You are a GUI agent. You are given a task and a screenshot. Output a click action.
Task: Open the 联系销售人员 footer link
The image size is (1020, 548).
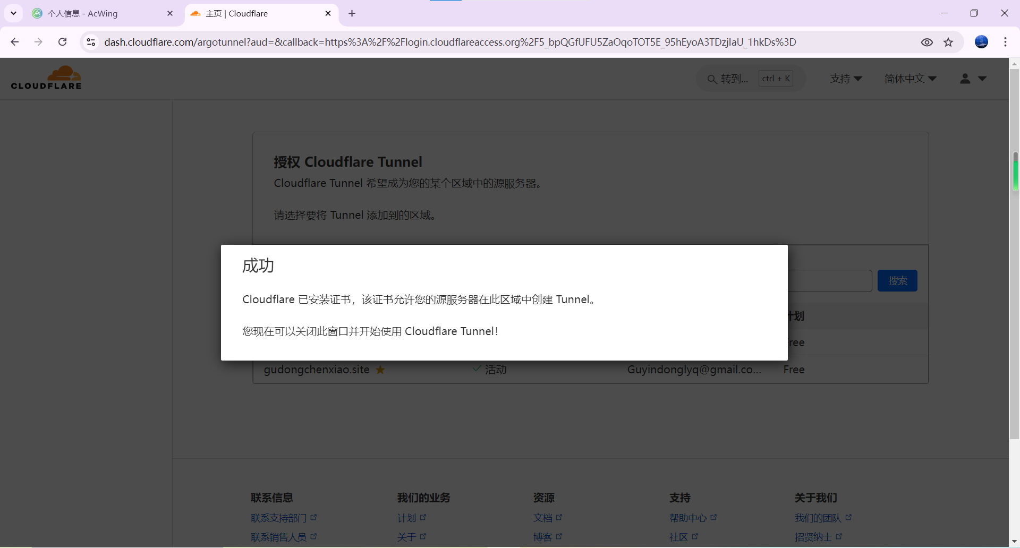tap(284, 537)
